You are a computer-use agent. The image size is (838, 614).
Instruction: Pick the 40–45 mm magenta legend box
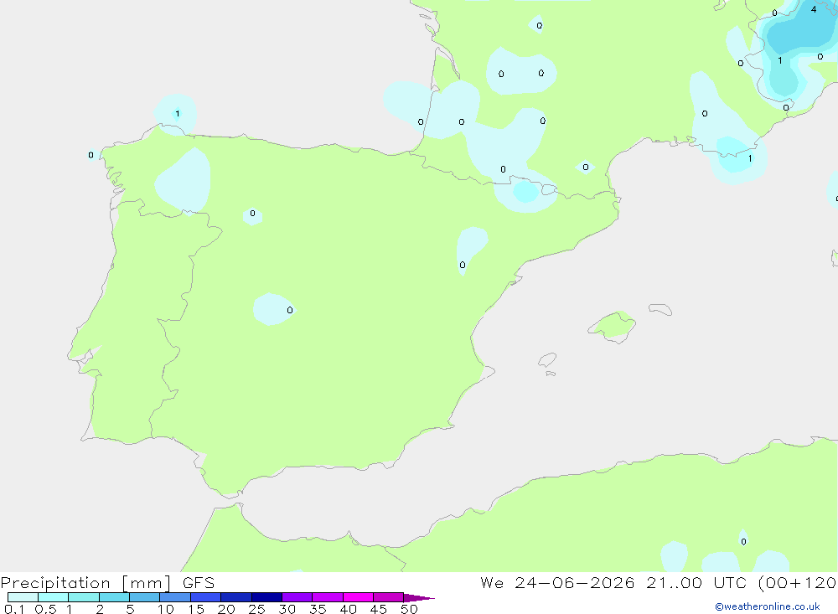click(358, 597)
